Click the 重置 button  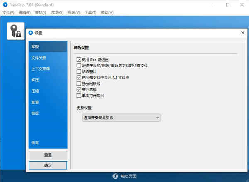click(48, 155)
